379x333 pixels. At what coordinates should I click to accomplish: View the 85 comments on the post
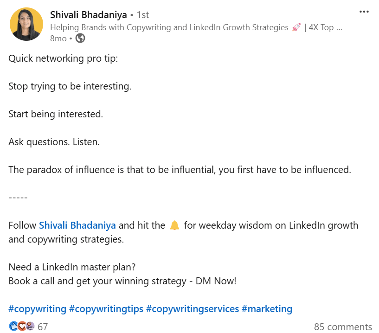click(342, 327)
